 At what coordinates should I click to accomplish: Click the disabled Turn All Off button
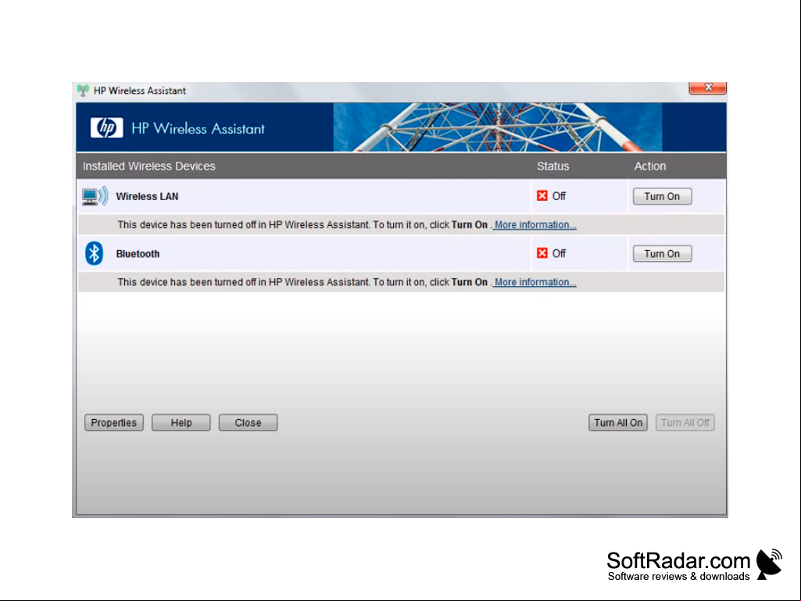pyautogui.click(x=685, y=423)
